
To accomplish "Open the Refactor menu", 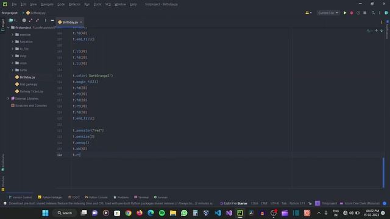I will (74, 4).
